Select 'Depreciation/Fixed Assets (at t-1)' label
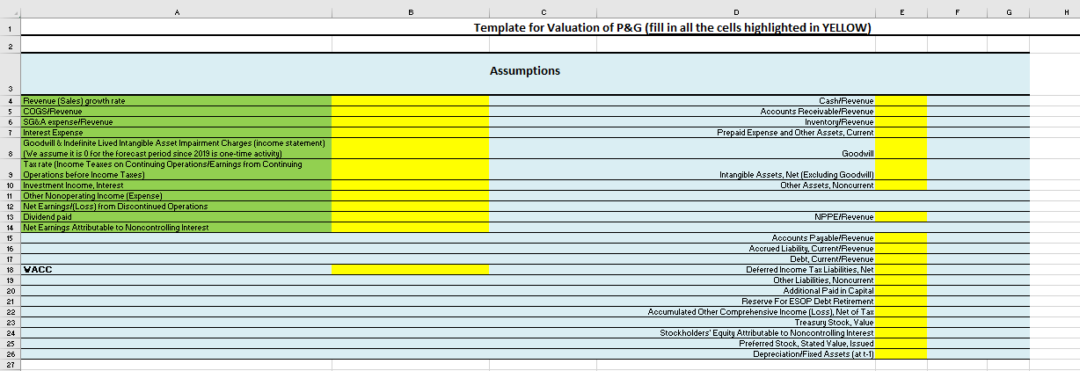Image resolution: width=1080 pixels, height=371 pixels. coord(737,354)
